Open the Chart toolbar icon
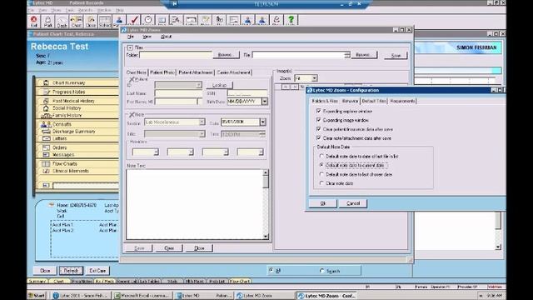 pos(76,21)
